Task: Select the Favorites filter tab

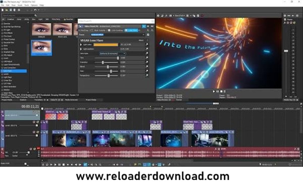Action: point(68,19)
